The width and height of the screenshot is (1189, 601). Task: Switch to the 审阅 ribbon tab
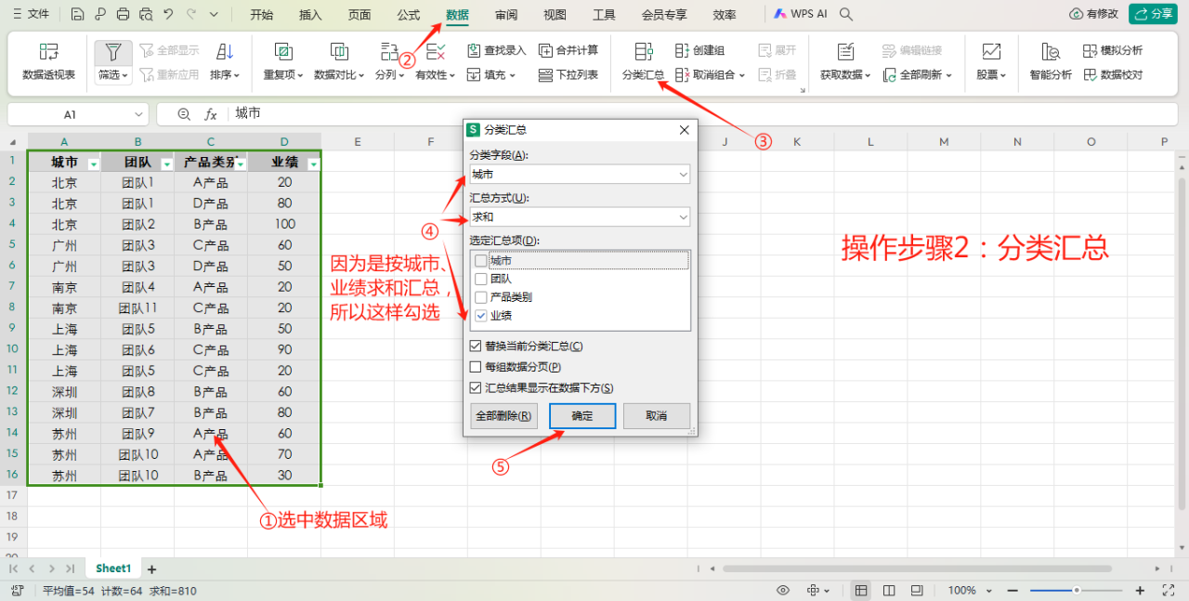click(x=506, y=15)
